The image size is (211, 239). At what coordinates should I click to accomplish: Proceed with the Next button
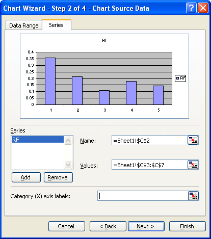click(146, 226)
